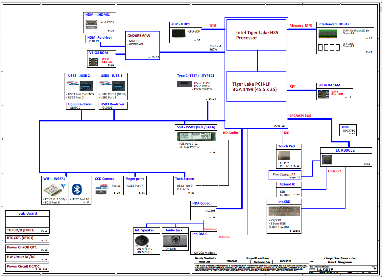This screenshot has width=382, height=277.
Task: Select the Intel Tiger Lake H35 Processor block
Action: pyautogui.click(x=256, y=35)
